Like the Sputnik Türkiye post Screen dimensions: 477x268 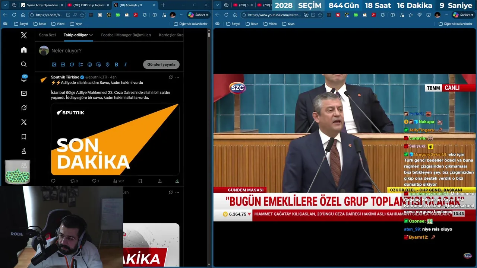(95, 181)
